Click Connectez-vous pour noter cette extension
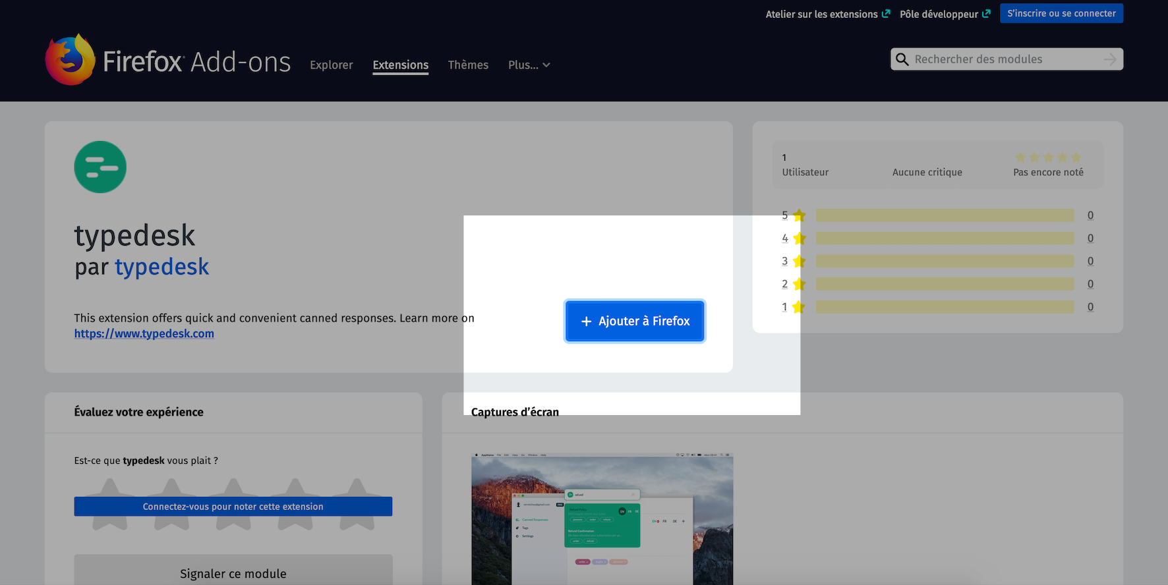The image size is (1168, 585). [233, 507]
